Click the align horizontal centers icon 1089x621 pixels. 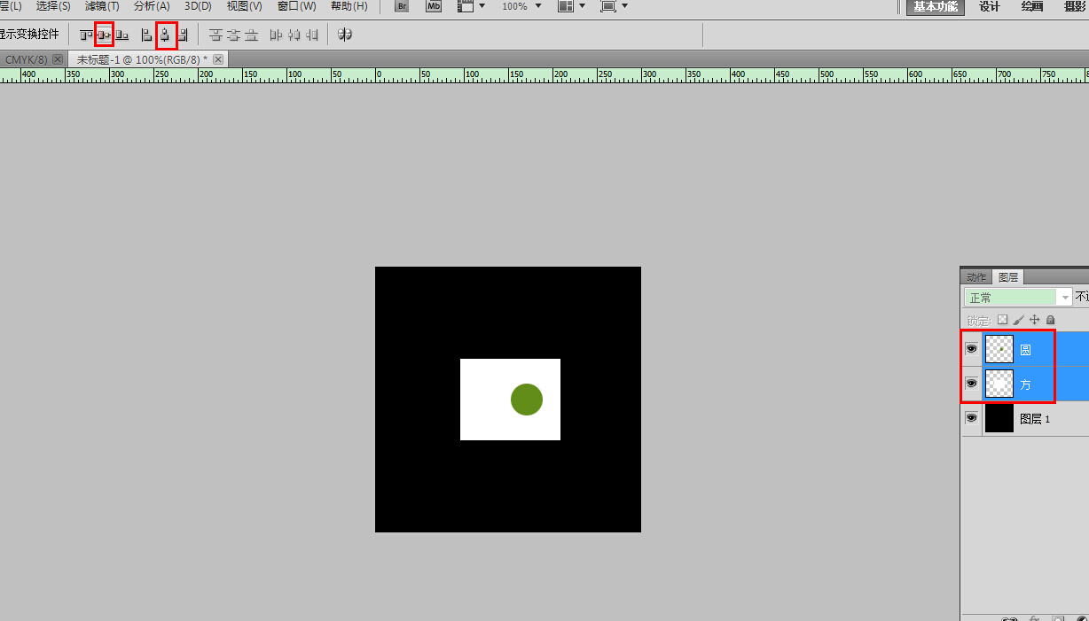coord(165,35)
